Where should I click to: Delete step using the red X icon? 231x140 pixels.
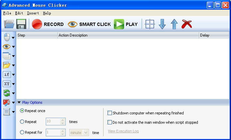[x=187, y=24]
